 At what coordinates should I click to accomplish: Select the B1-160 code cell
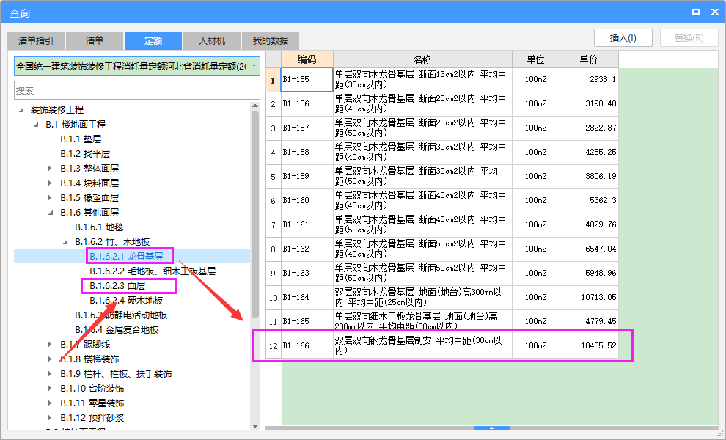point(307,200)
